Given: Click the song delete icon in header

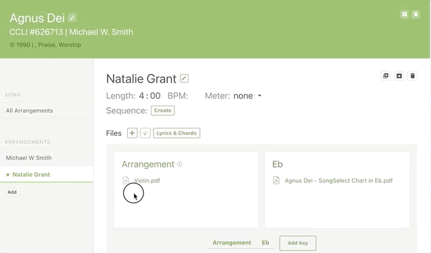Looking at the screenshot, I should pos(416,14).
